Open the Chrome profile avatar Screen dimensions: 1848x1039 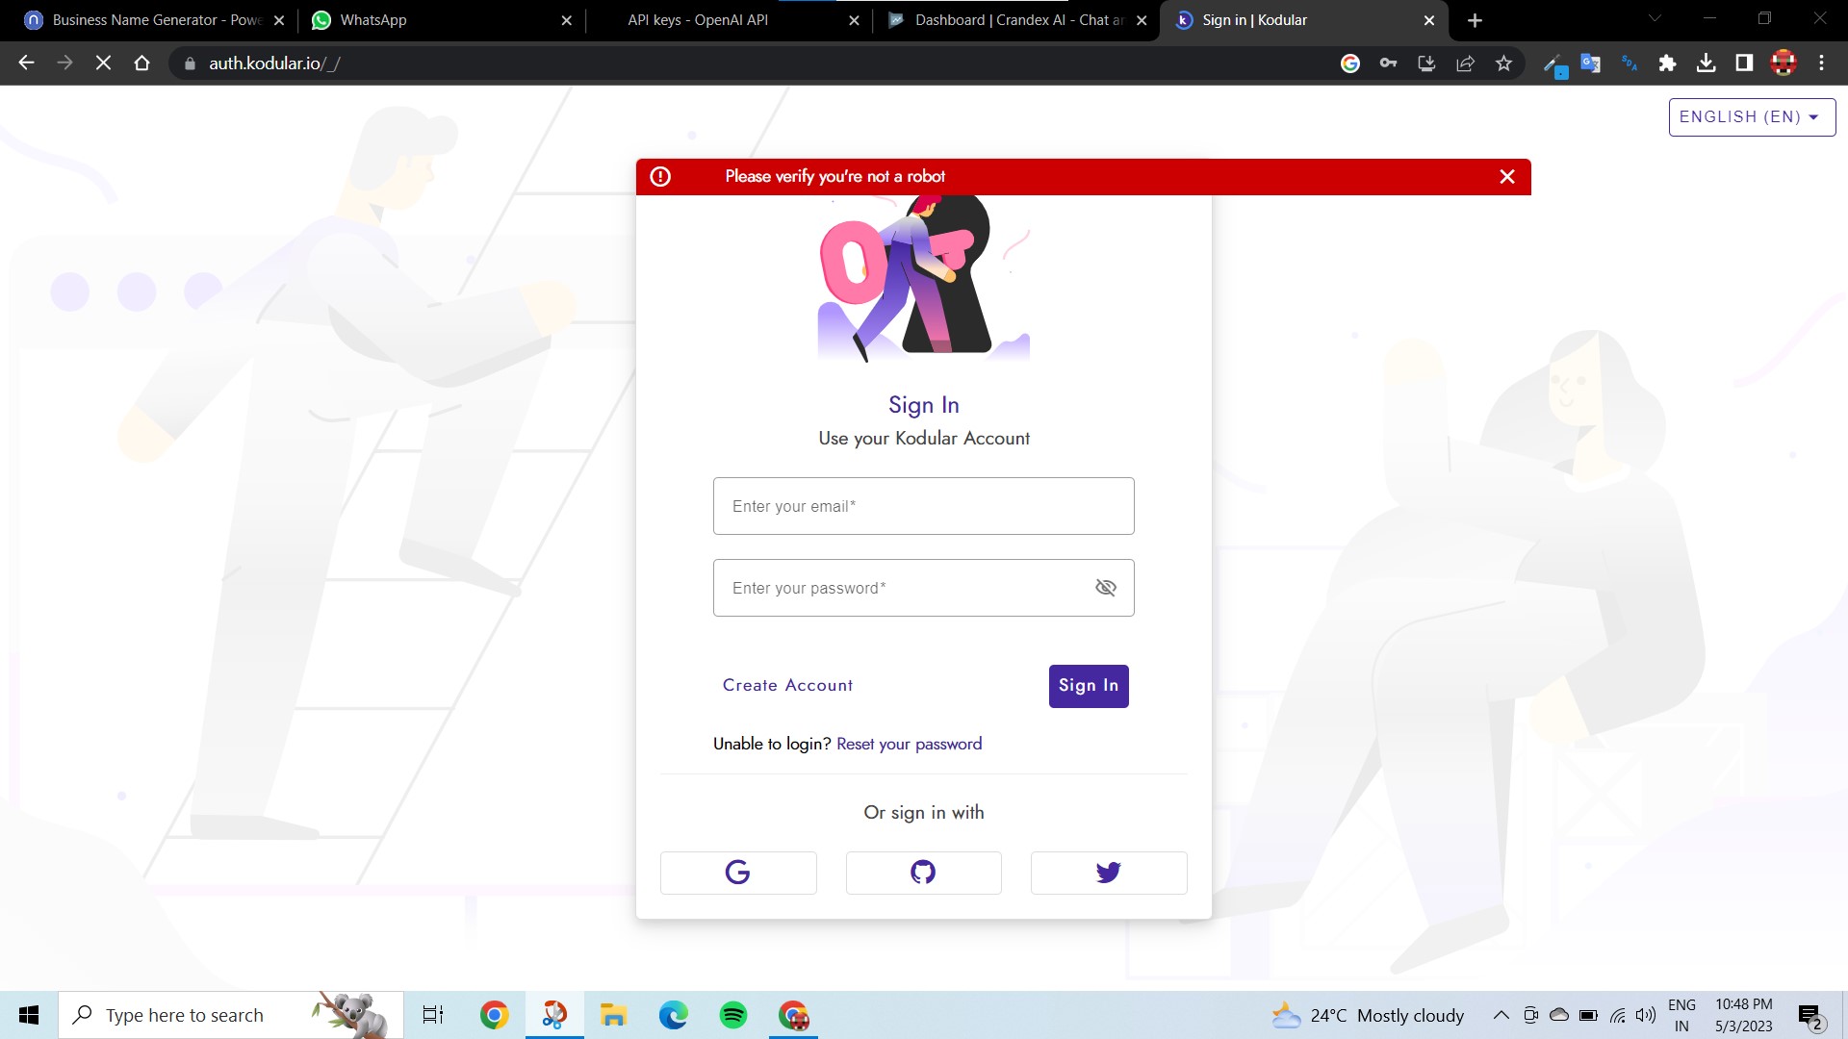point(1784,63)
